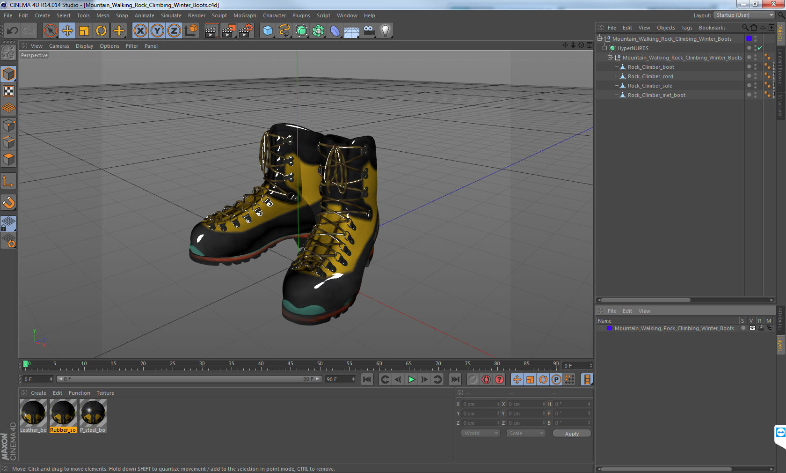
Task: Enable Points mode in left sidebar
Action: click(8, 125)
